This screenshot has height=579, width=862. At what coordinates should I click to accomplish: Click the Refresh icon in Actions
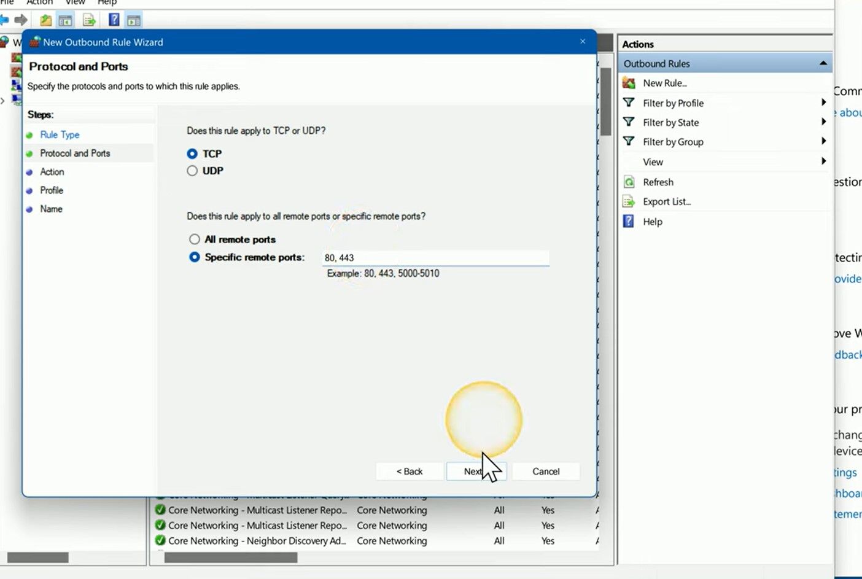(629, 182)
